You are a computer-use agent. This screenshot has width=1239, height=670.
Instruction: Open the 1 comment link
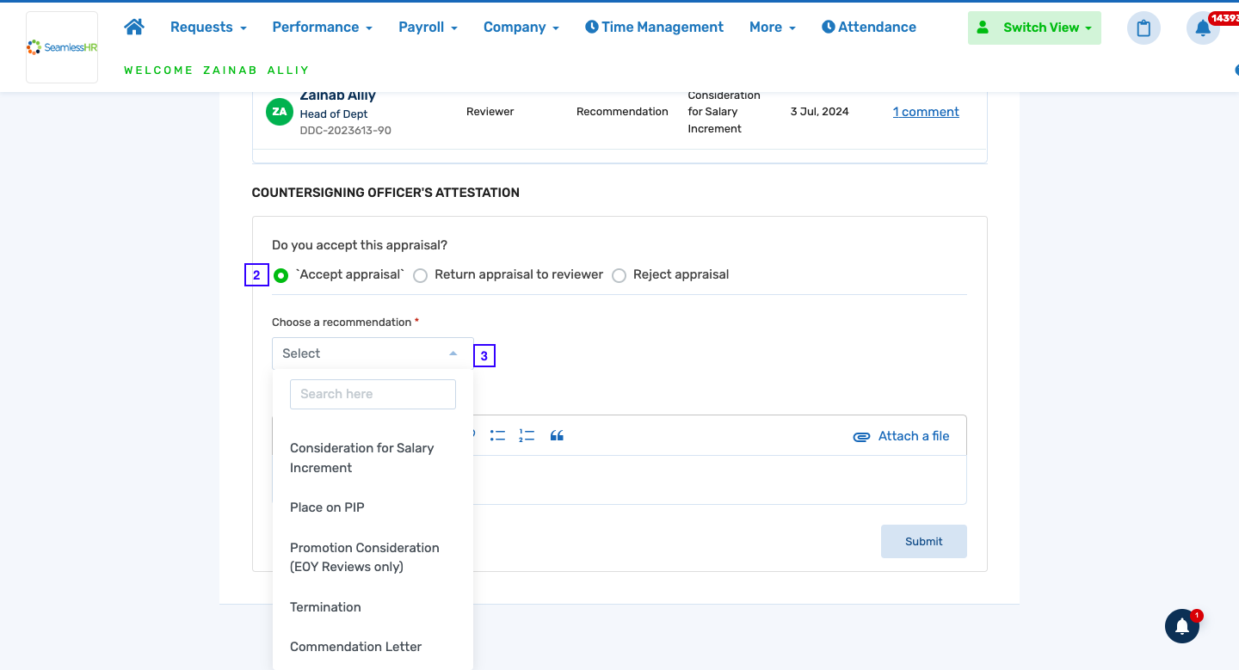[926, 112]
